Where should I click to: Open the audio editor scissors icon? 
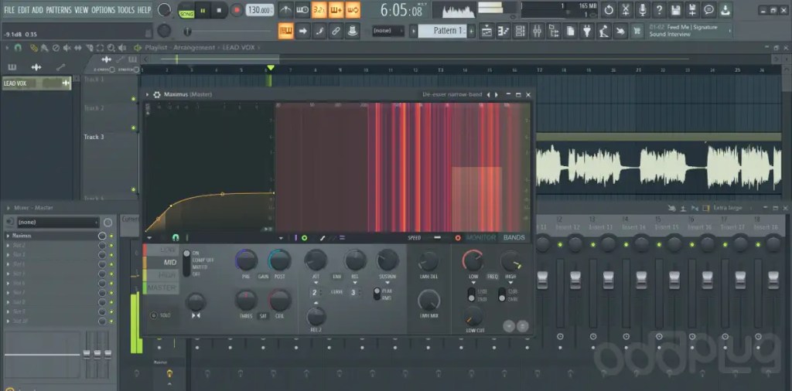[x=625, y=9]
